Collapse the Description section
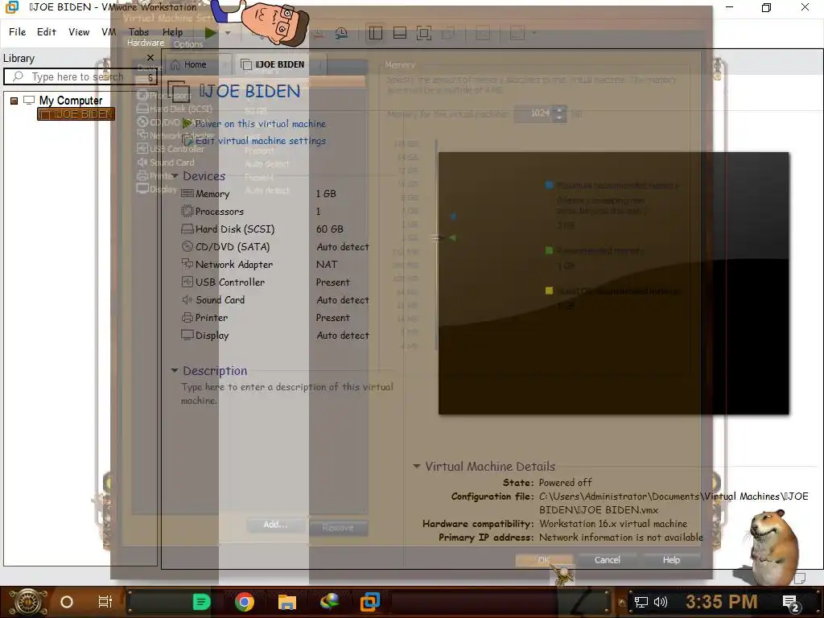Viewport: 824px width, 618px height. (x=175, y=370)
